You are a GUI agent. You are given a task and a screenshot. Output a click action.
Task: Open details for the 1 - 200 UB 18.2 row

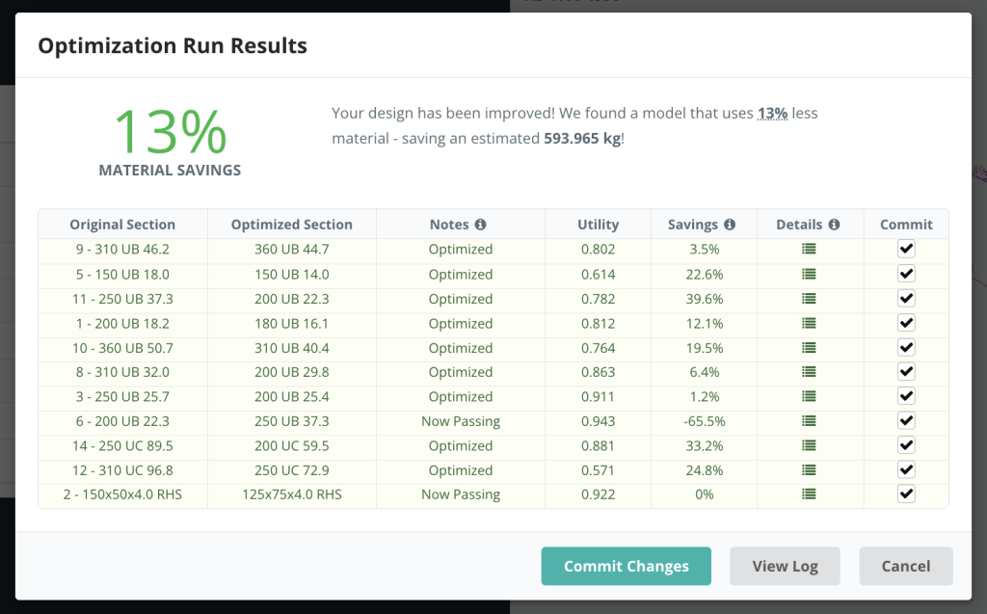810,322
